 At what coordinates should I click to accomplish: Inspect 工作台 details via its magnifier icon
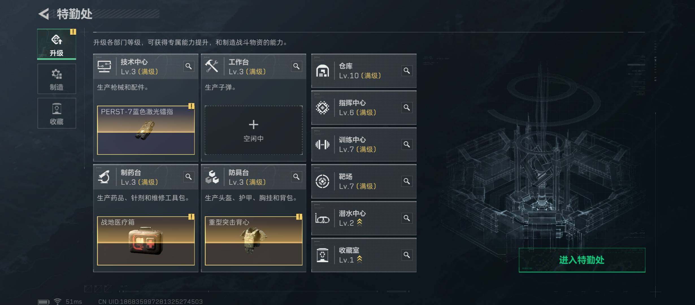click(296, 66)
